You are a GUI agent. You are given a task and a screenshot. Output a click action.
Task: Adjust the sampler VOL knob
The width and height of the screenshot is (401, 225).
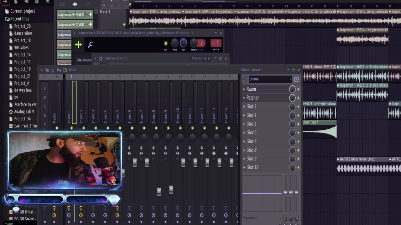[184, 43]
